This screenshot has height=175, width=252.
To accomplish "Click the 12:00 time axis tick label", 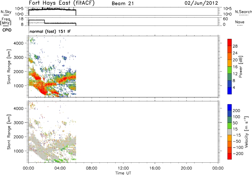I will (123, 168).
